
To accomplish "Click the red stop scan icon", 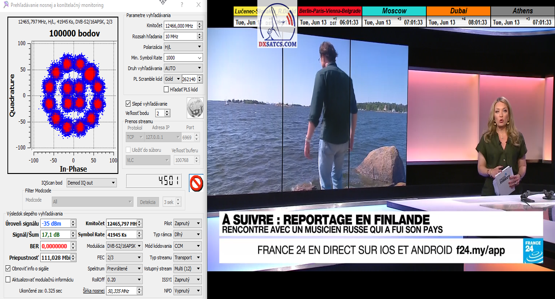I will 197,183.
